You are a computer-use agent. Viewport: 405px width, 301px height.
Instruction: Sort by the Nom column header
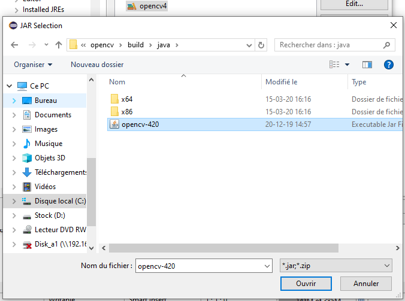tap(117, 82)
